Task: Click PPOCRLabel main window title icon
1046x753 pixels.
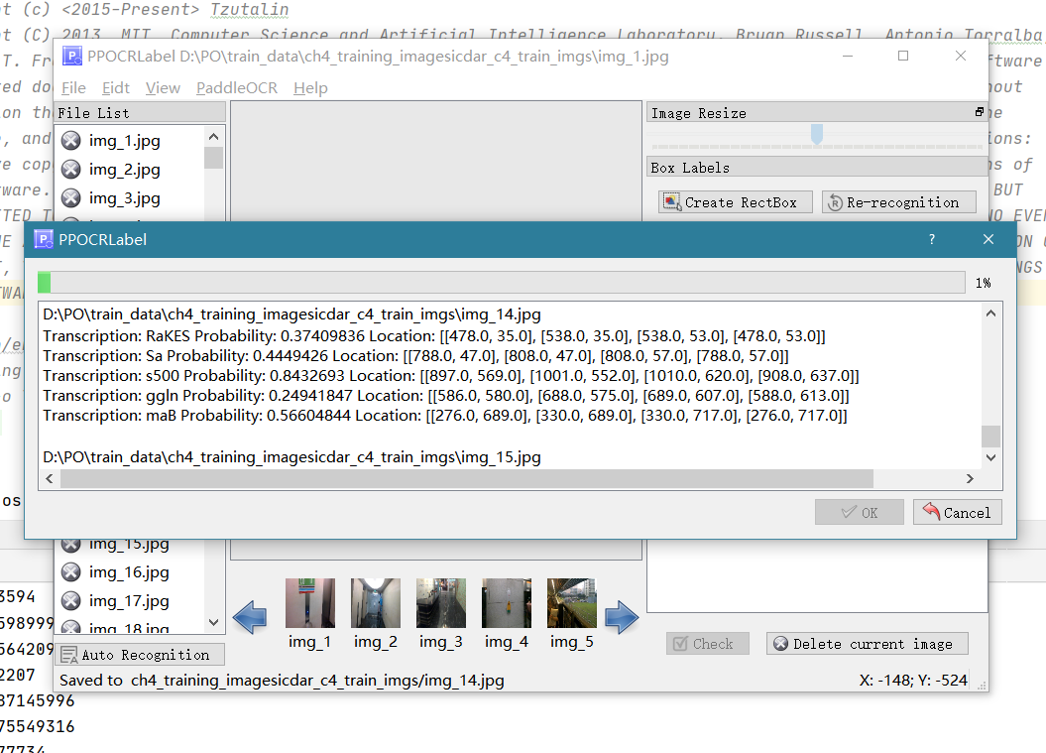Action: [x=72, y=57]
